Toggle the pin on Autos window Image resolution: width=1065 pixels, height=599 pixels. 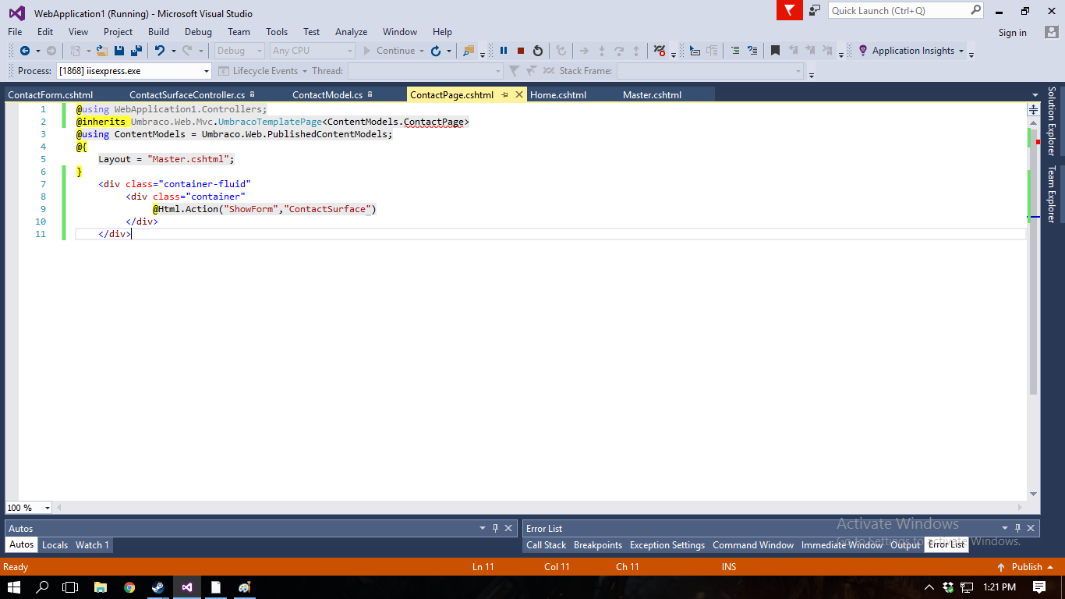click(x=494, y=528)
